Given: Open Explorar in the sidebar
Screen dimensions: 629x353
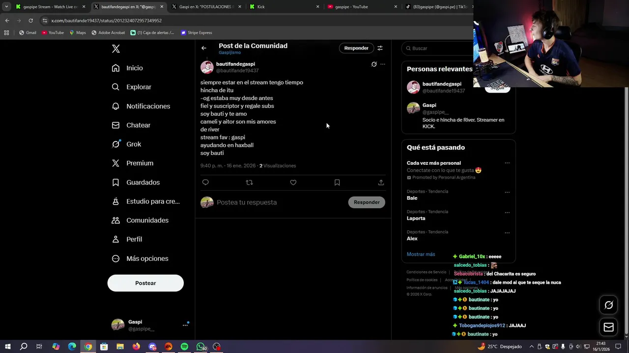Looking at the screenshot, I should click(131, 87).
